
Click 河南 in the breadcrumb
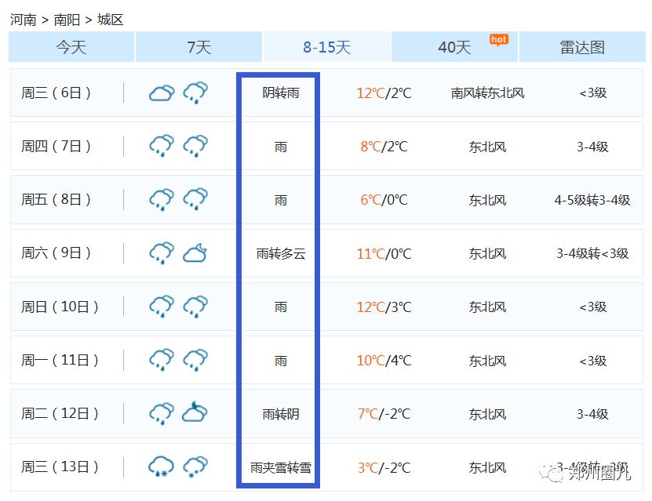pyautogui.click(x=23, y=20)
